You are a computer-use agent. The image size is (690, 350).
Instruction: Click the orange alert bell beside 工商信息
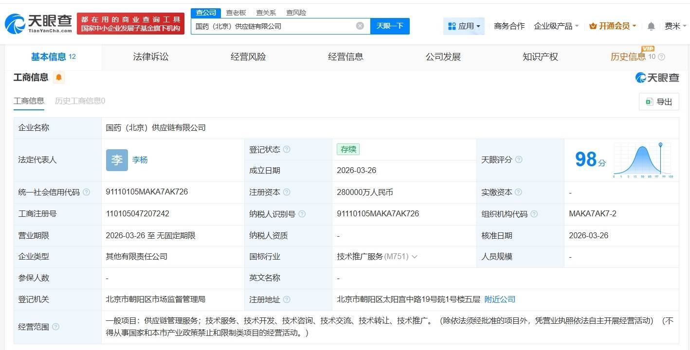click(x=59, y=77)
